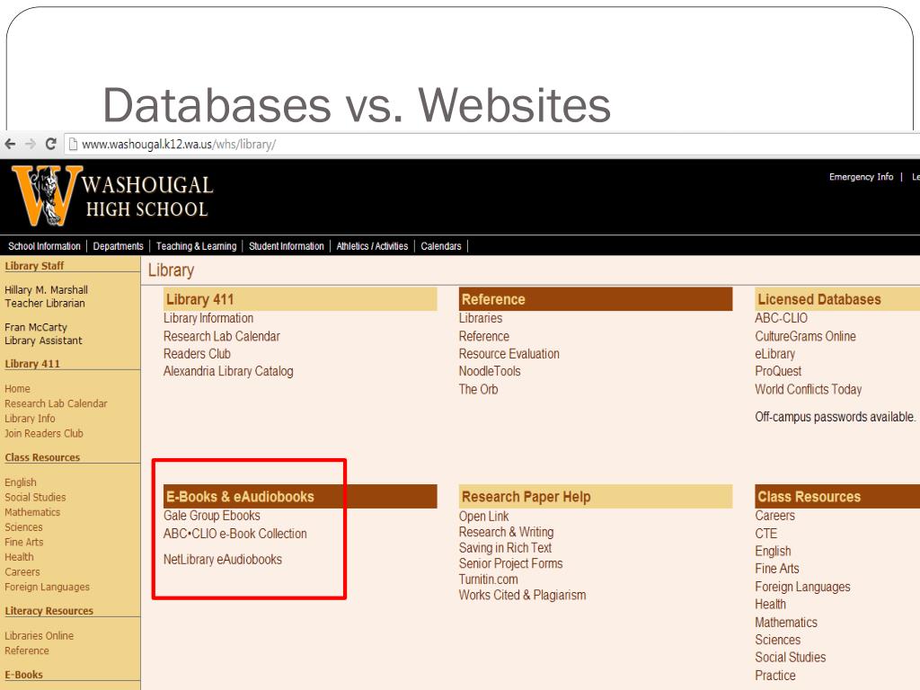The width and height of the screenshot is (920, 690).
Task: Click the Washougal High School W logo
Action: [47, 196]
